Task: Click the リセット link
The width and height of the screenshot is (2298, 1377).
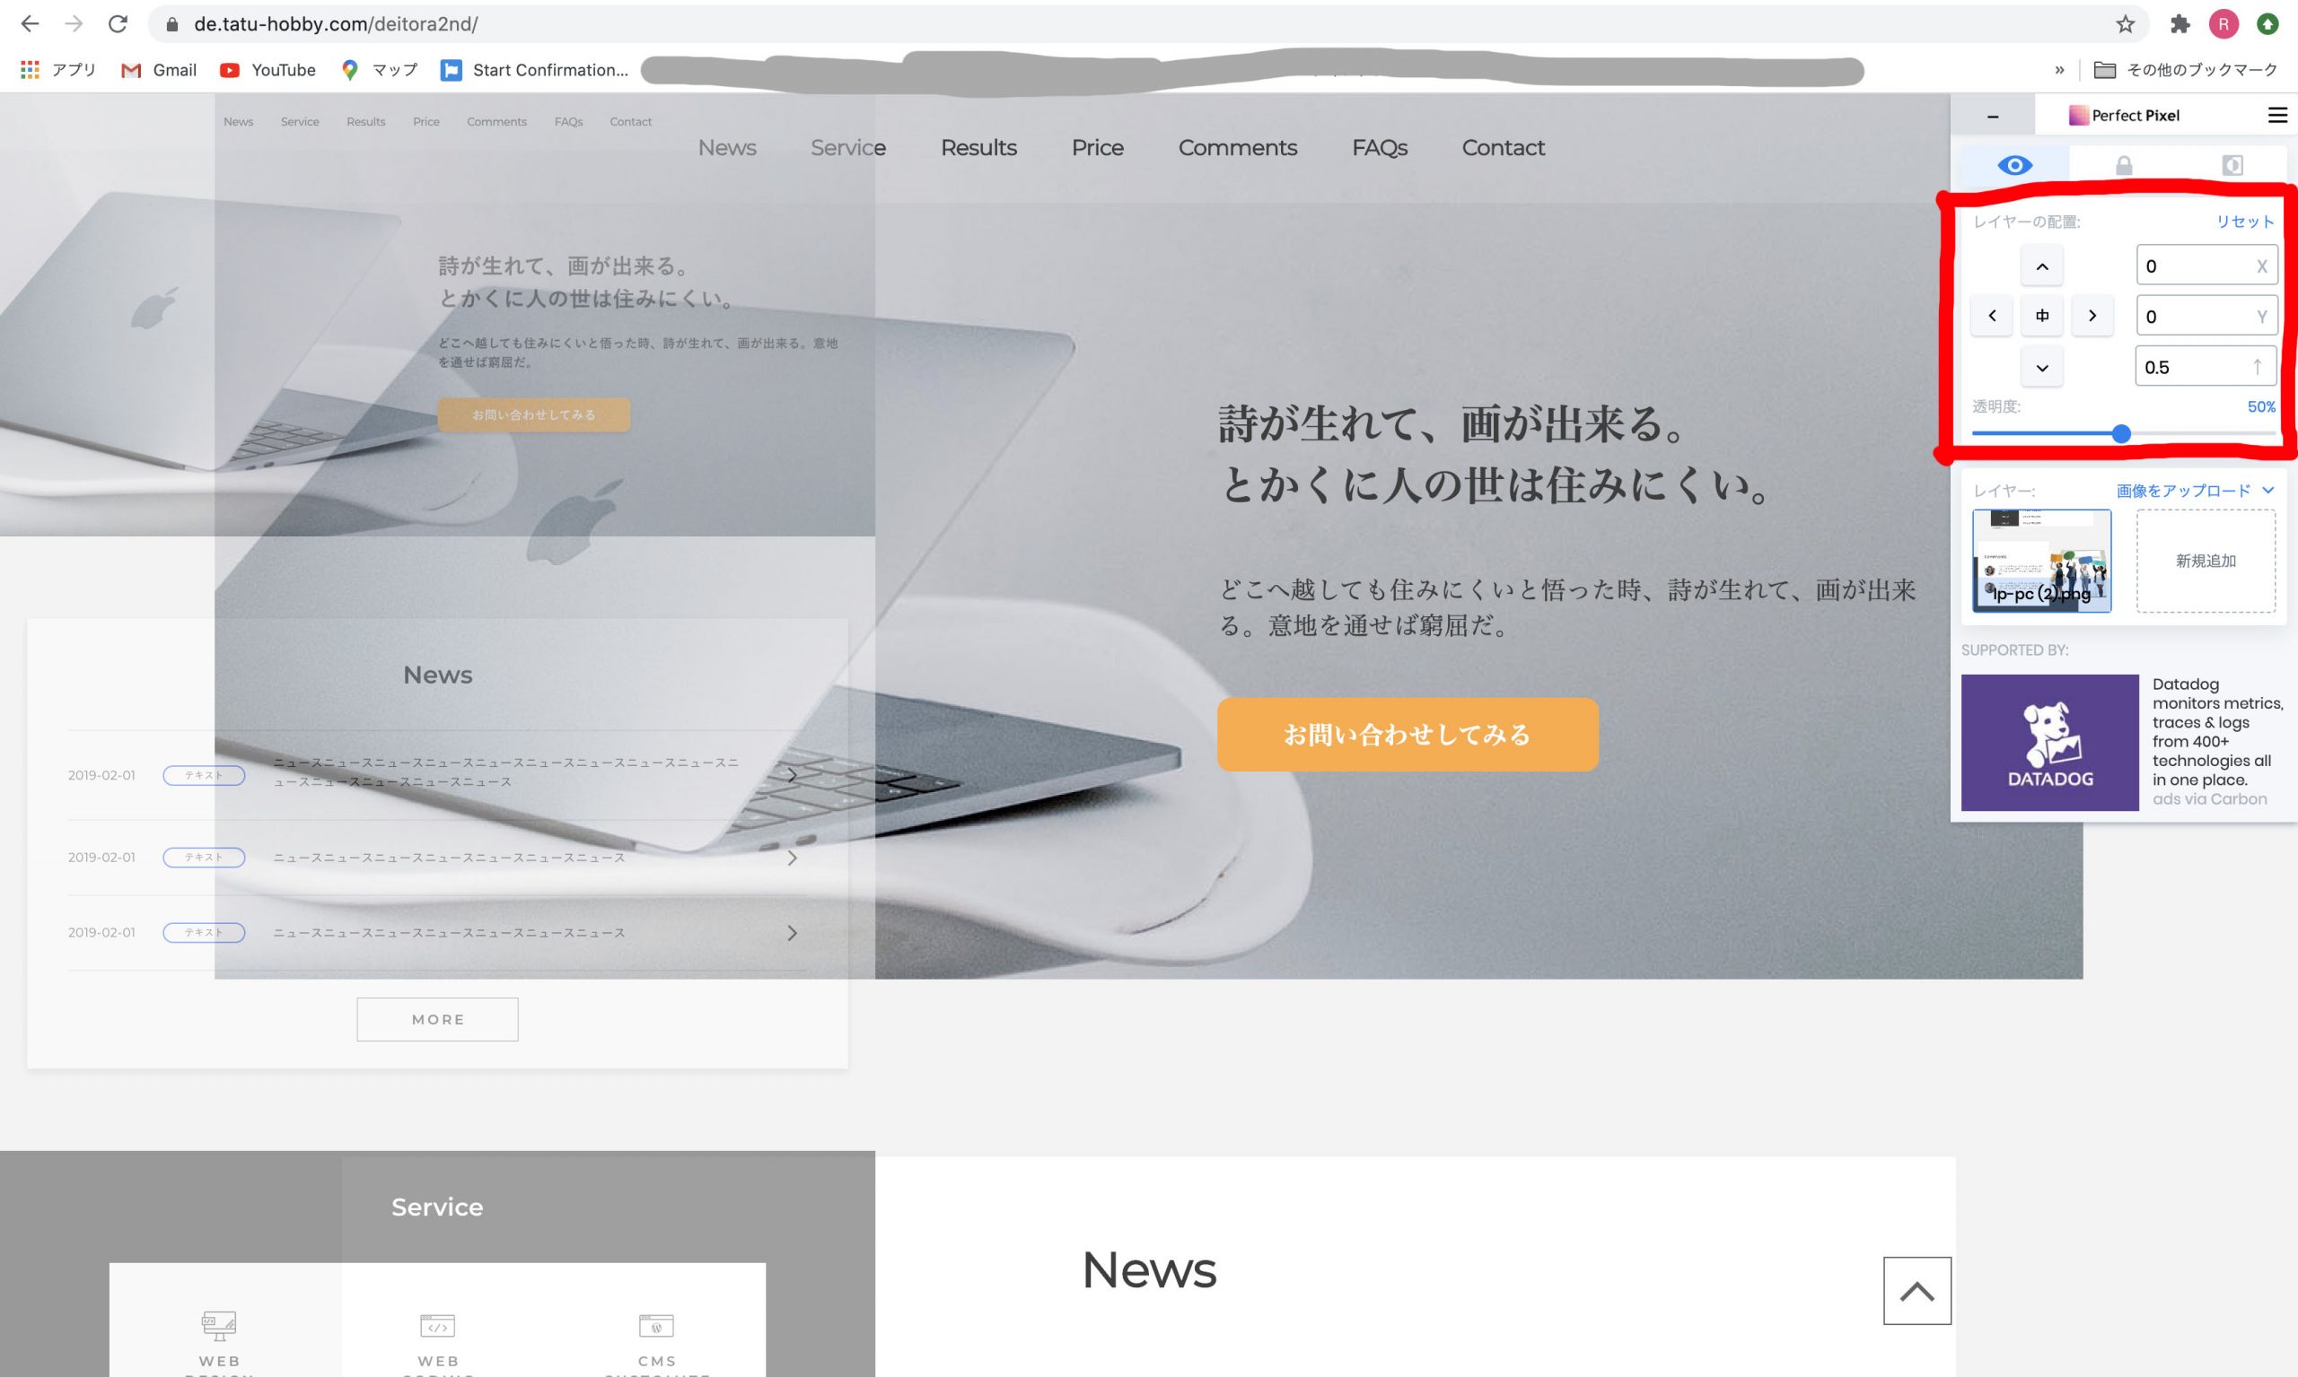Action: click(x=2244, y=221)
